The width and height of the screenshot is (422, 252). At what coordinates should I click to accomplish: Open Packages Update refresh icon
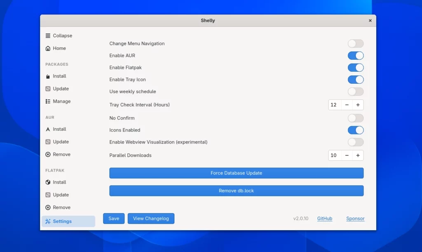[x=48, y=89]
